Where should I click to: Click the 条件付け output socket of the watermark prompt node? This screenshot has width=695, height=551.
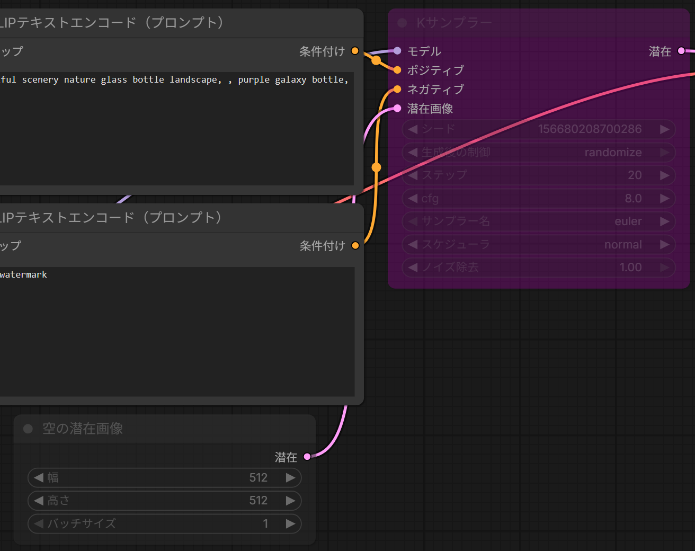[x=355, y=245]
